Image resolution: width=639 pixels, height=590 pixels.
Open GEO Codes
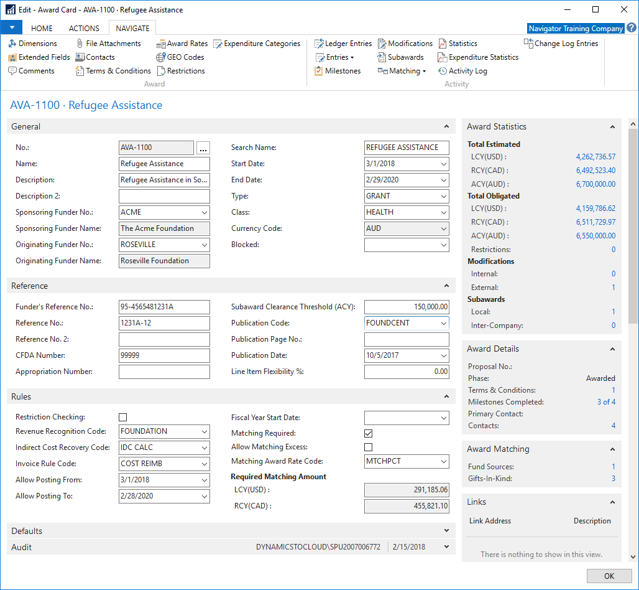[x=180, y=57]
